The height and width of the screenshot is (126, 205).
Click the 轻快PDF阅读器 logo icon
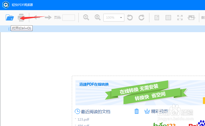[6, 5]
